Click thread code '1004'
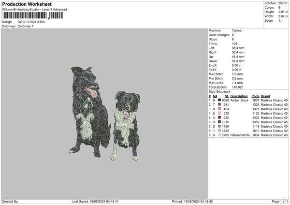 pos(256,135)
